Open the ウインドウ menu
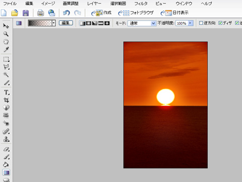This screenshot has height=182, width=242. tap(184, 4)
